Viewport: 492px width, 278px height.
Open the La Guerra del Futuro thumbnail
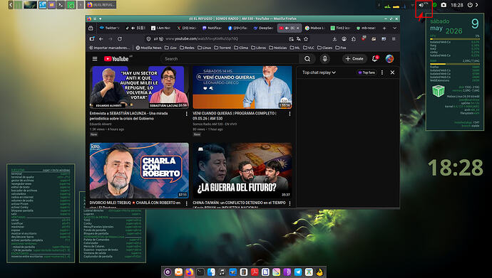242,171
